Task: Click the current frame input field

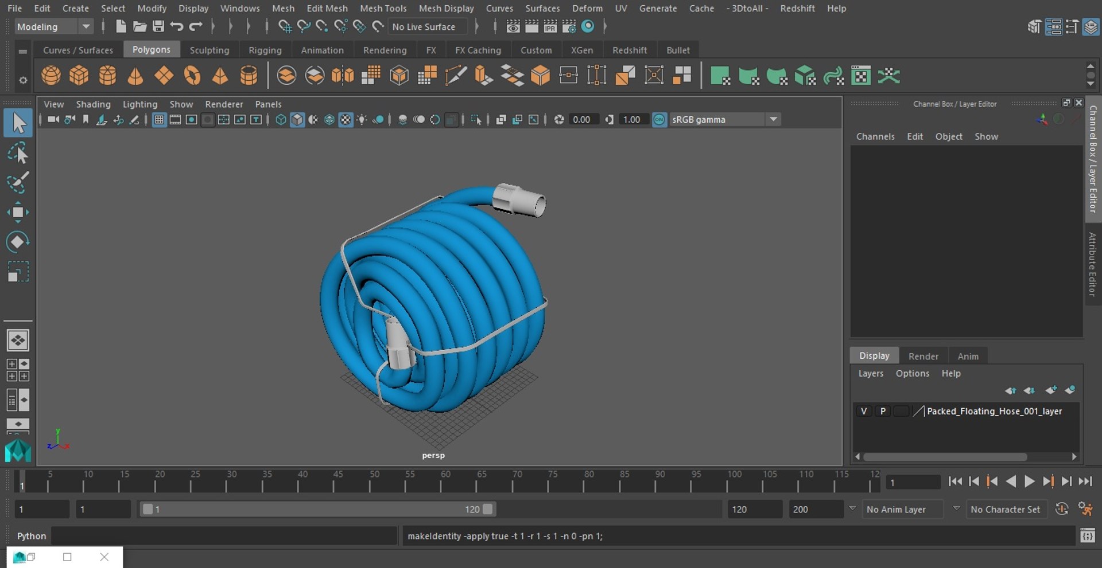Action: [913, 483]
